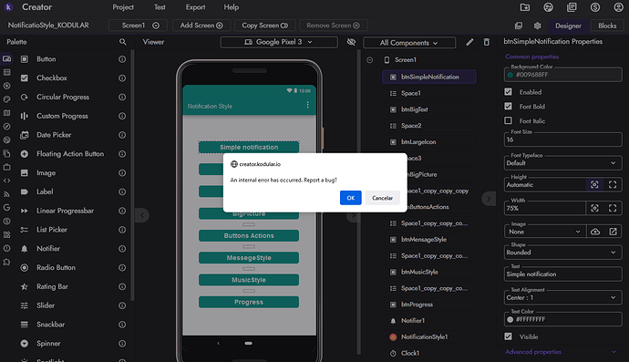Image resolution: width=629 pixels, height=362 pixels.
Task: Rename component with the pencil icon
Action: (x=469, y=42)
